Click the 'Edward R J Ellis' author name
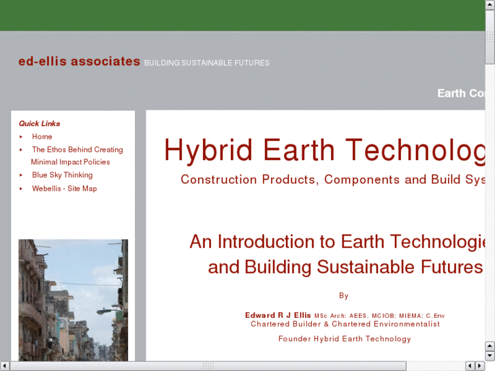Viewport: 495px width, 371px height. (x=278, y=315)
